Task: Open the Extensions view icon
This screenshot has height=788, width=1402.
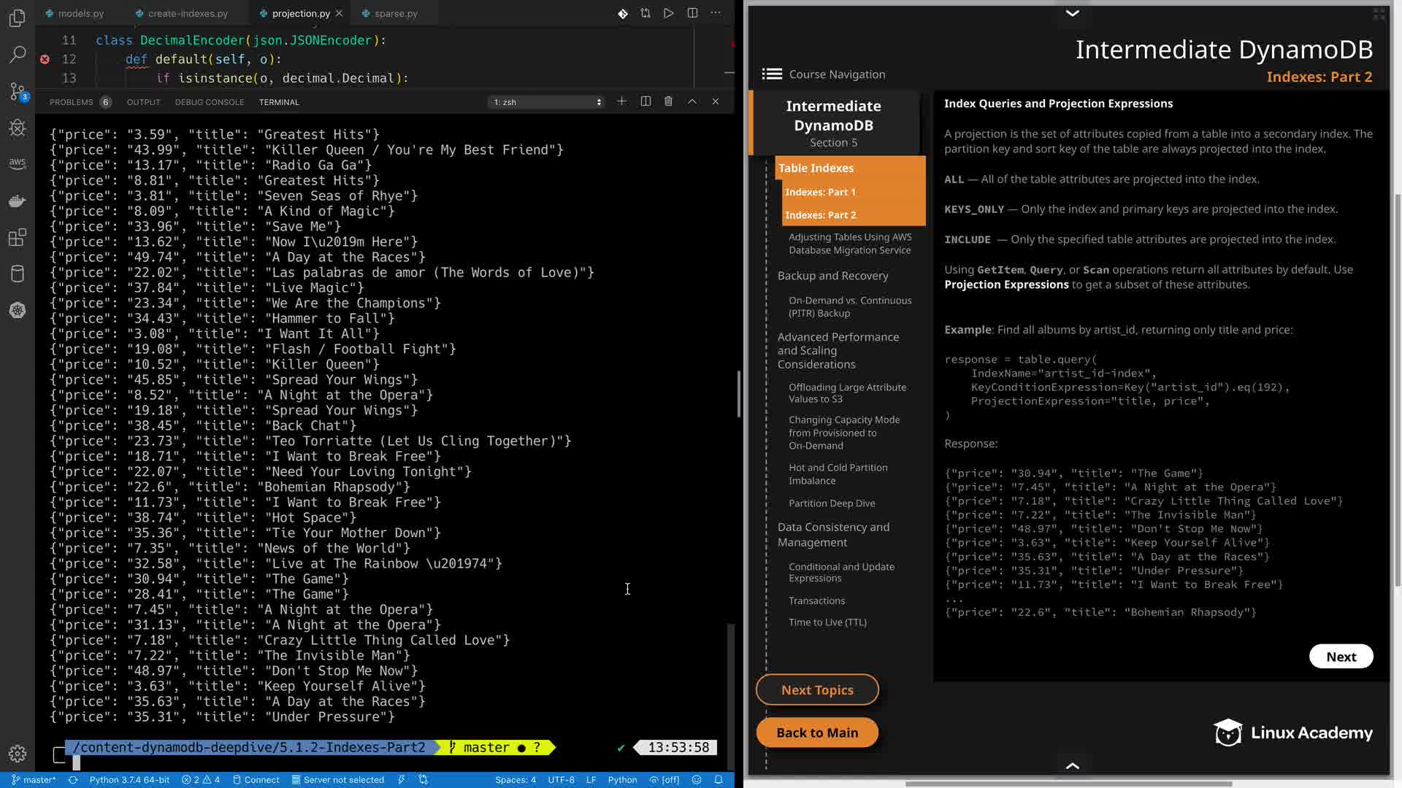Action: [x=18, y=238]
